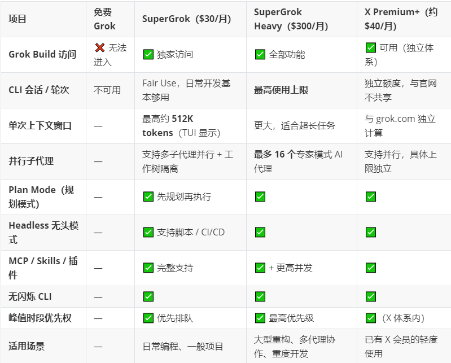Click the 峰值时段优先权 row label

coord(40,318)
